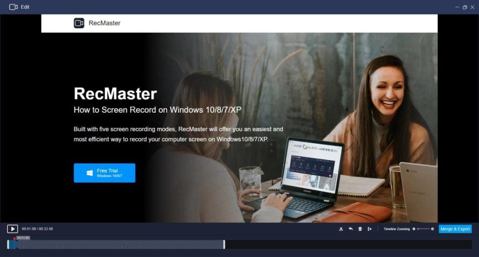Play the video preview
Screen dimensions: 479x257
(x=13, y=229)
